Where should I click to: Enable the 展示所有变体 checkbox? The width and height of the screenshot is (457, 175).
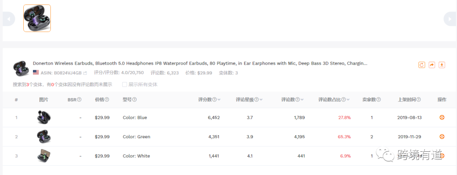click(x=124, y=85)
